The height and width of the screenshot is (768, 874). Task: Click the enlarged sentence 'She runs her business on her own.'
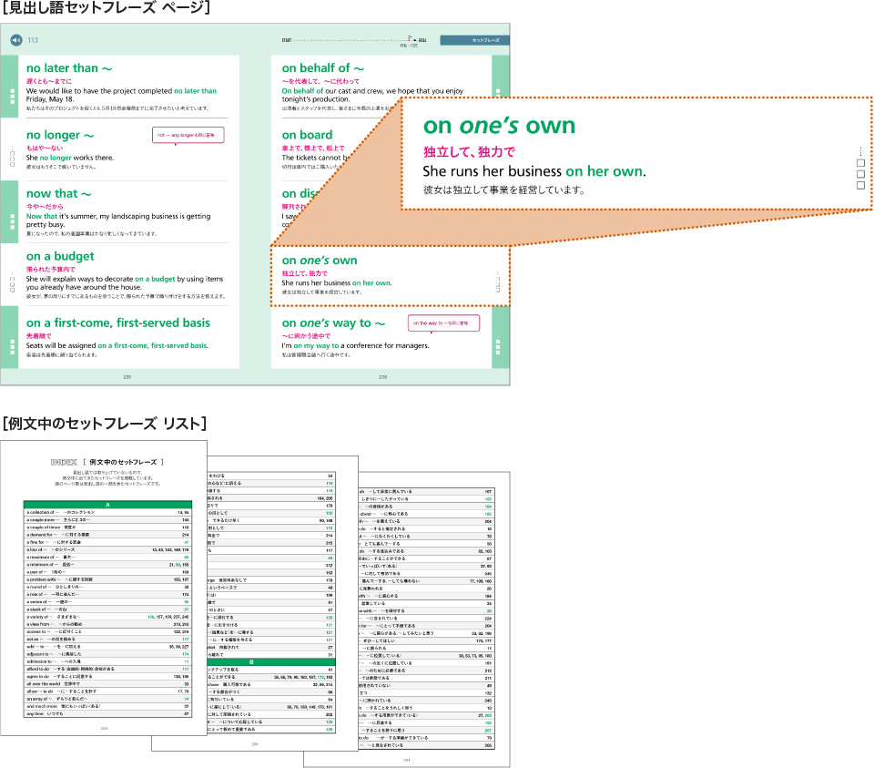coord(534,171)
